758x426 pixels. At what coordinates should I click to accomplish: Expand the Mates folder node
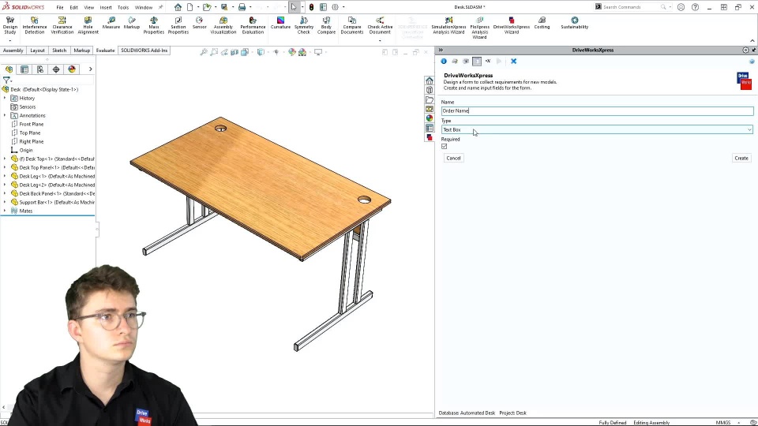(5, 211)
